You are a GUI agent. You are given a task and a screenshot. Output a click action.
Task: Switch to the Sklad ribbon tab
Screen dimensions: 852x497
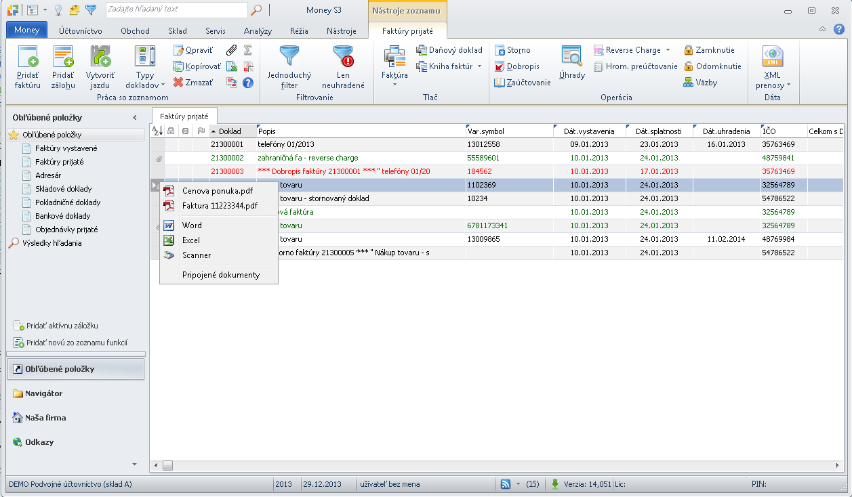[177, 31]
